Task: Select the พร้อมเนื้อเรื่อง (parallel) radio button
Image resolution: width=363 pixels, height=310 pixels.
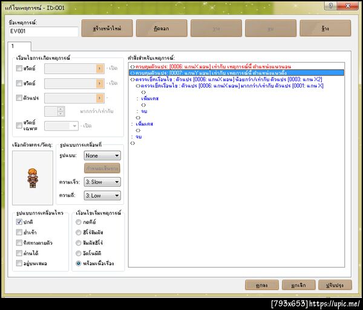Action: [x=79, y=263]
